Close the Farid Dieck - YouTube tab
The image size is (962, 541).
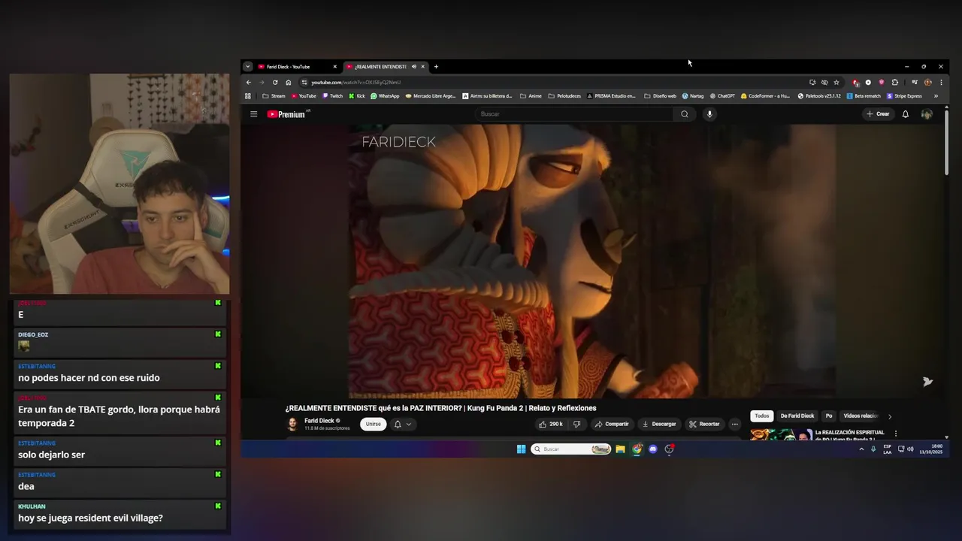[x=334, y=67]
